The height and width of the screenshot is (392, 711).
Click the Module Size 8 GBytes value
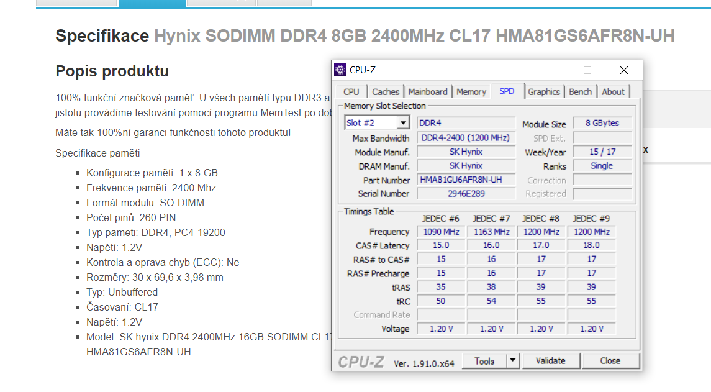(x=602, y=123)
